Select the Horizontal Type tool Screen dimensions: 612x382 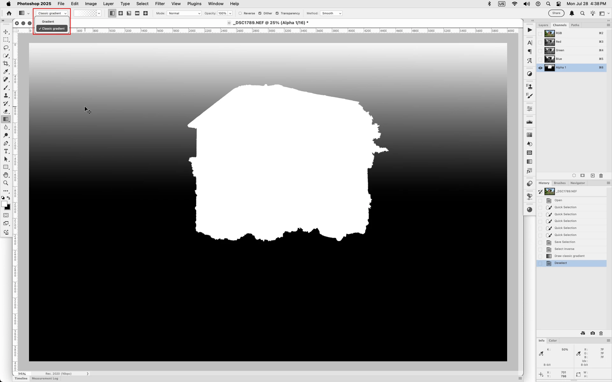[x=6, y=151]
